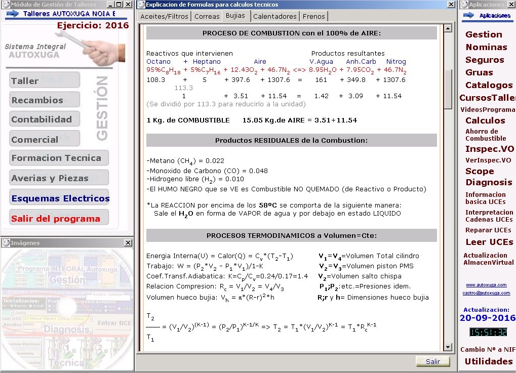
Task: Click the vertical scrollbar thumb in formulas window
Action: pos(448,89)
